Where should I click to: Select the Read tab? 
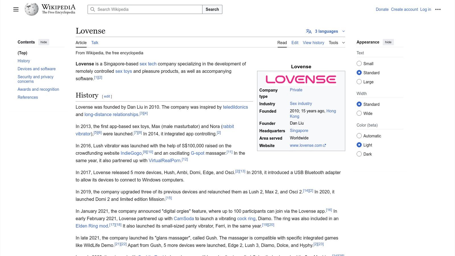(x=282, y=43)
